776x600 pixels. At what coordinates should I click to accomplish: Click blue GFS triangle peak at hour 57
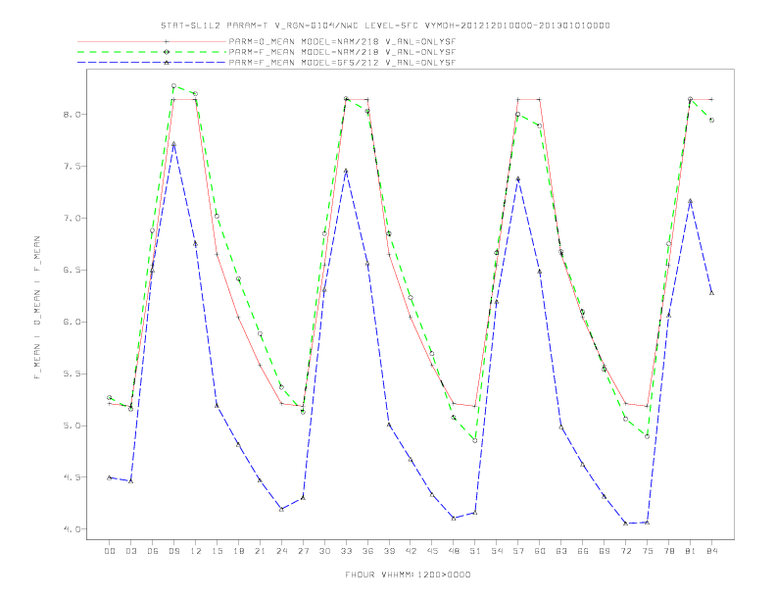click(x=518, y=178)
